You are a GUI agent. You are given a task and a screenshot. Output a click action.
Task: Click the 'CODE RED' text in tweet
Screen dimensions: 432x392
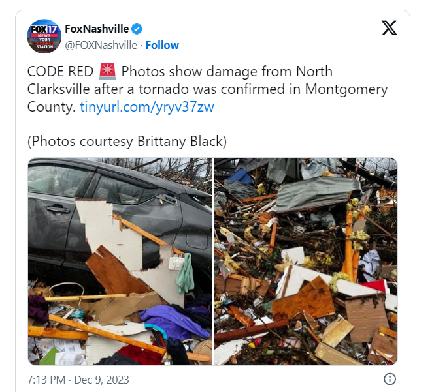(60, 72)
